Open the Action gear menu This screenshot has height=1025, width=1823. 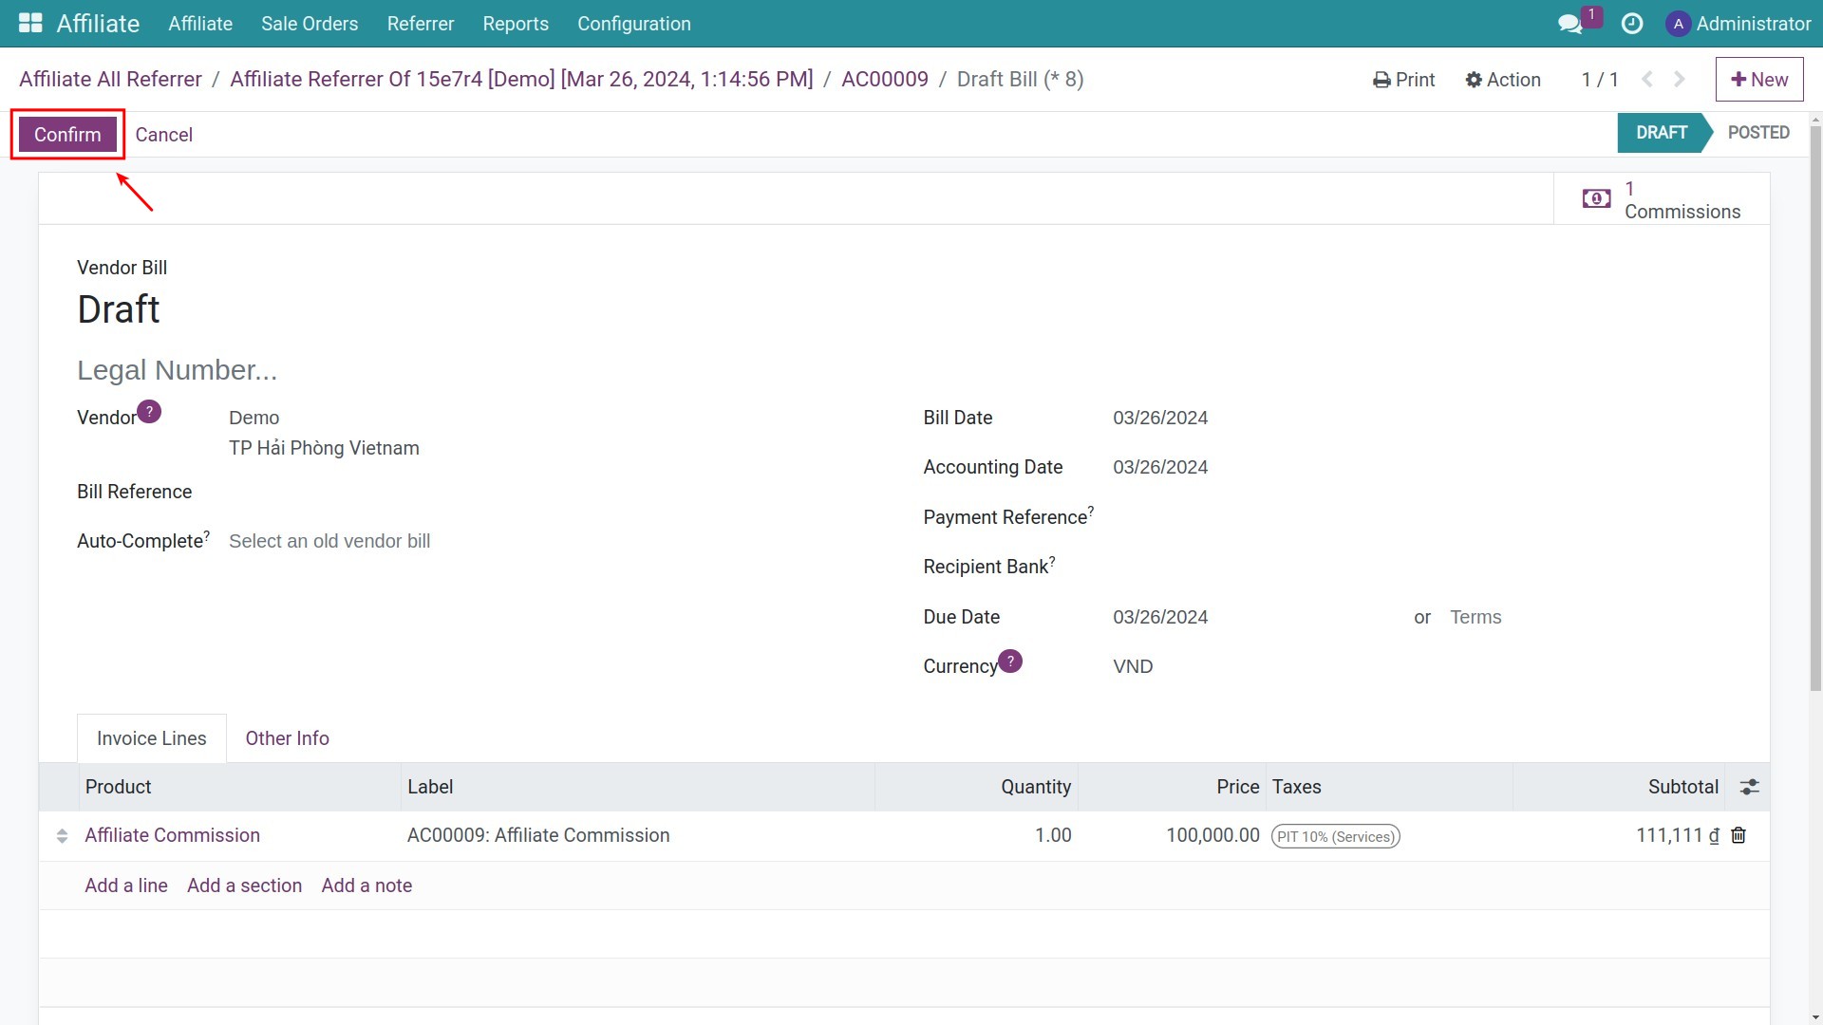point(1503,80)
